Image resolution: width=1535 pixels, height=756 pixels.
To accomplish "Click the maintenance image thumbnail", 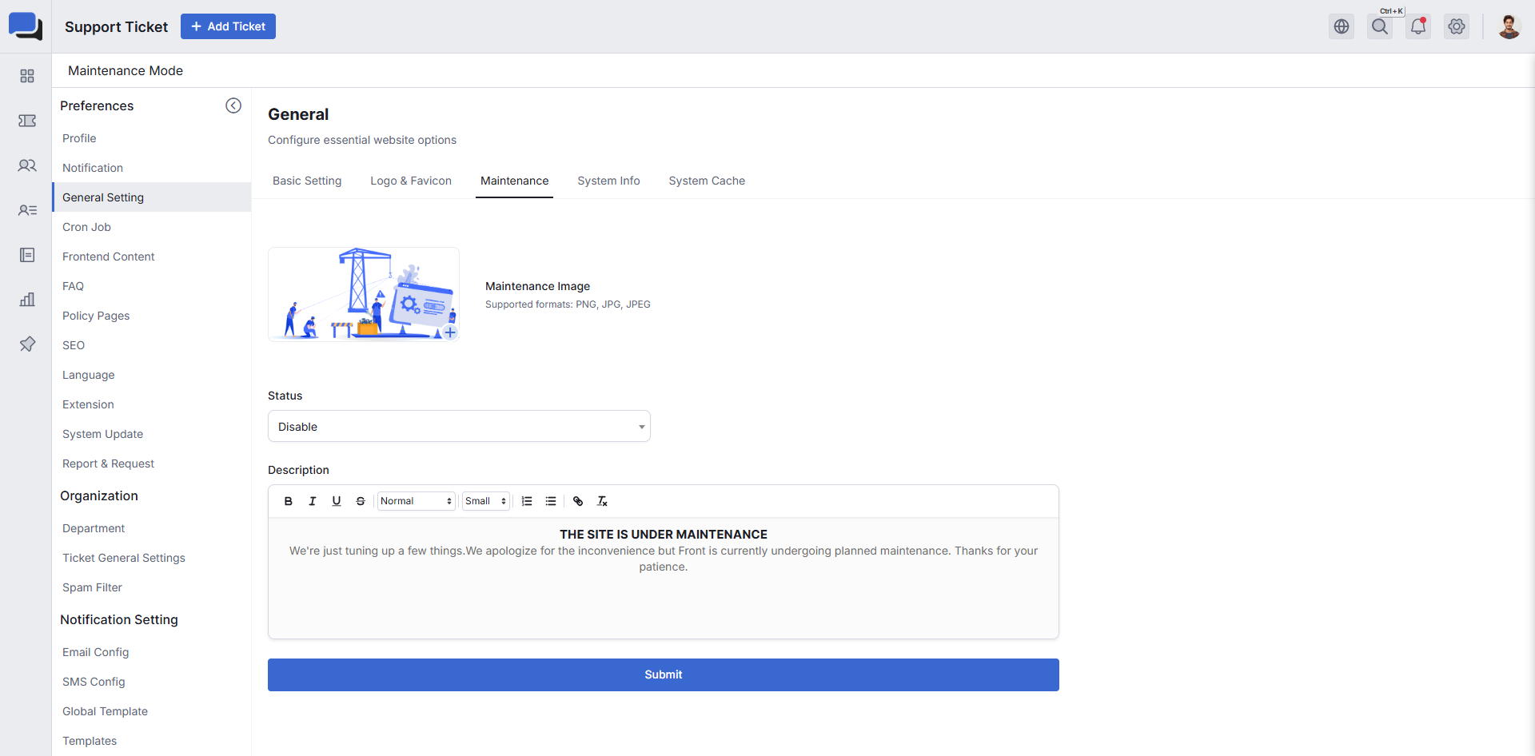I will tap(364, 294).
